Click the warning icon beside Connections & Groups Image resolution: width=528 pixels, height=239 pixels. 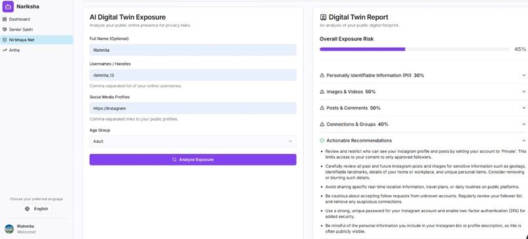click(x=322, y=124)
